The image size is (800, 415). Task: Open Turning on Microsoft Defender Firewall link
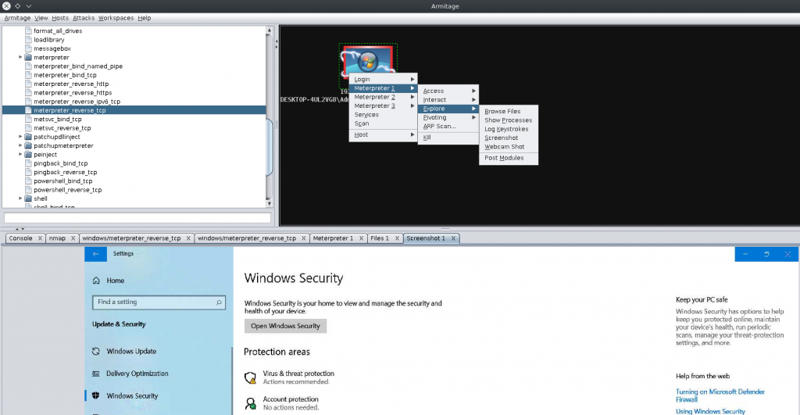(x=720, y=395)
